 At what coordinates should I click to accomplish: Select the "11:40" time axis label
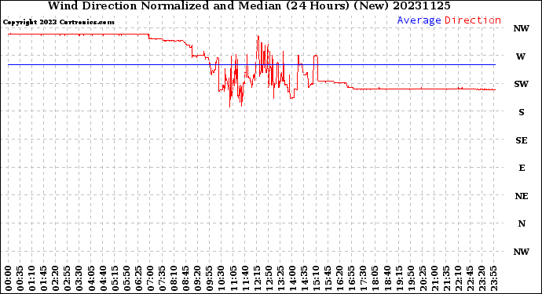[x=244, y=278]
